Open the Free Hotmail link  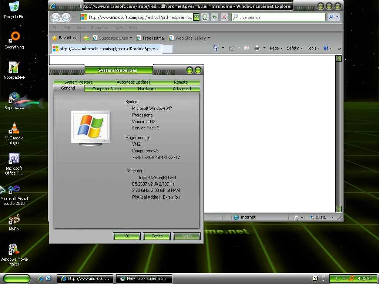coord(151,38)
